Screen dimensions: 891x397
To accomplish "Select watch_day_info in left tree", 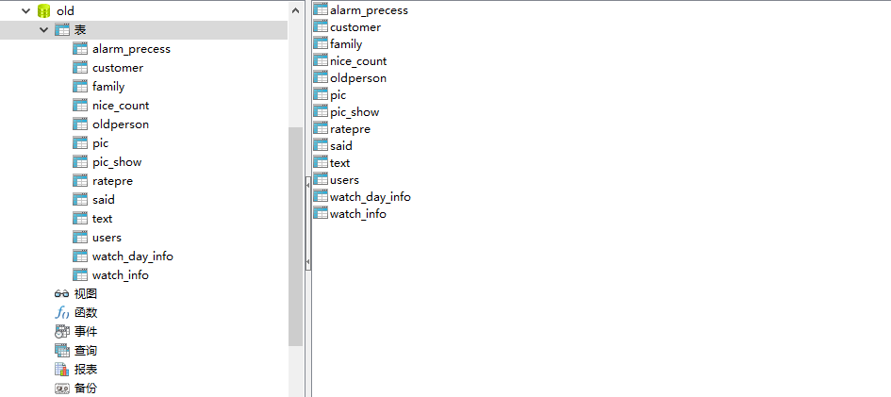I will click(x=132, y=256).
